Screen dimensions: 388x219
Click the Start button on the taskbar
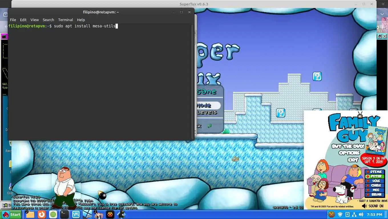coord(12,214)
